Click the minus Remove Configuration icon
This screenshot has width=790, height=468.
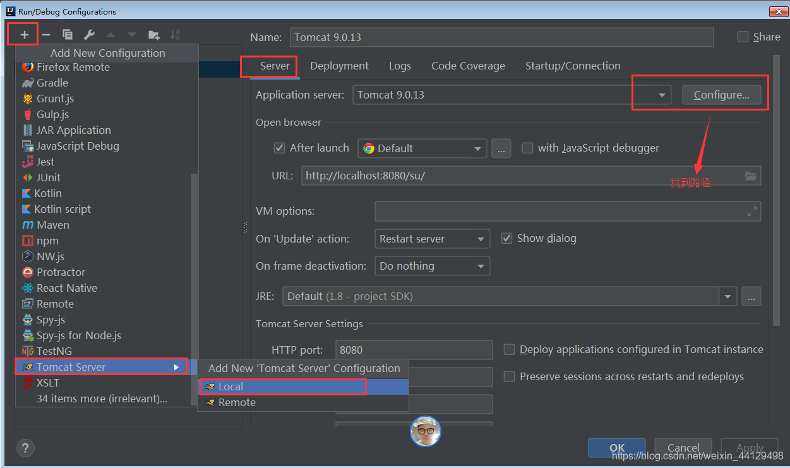[46, 35]
